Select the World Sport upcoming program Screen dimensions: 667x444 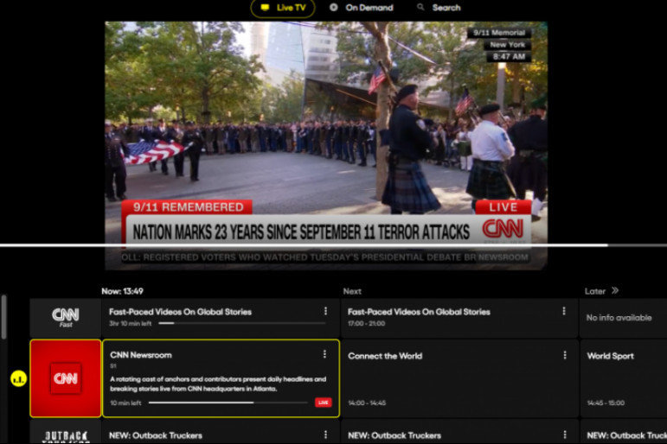[x=623, y=377]
